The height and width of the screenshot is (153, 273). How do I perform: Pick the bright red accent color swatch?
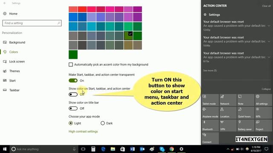point(82,9)
